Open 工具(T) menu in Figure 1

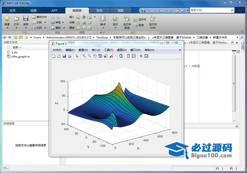tap(109, 50)
